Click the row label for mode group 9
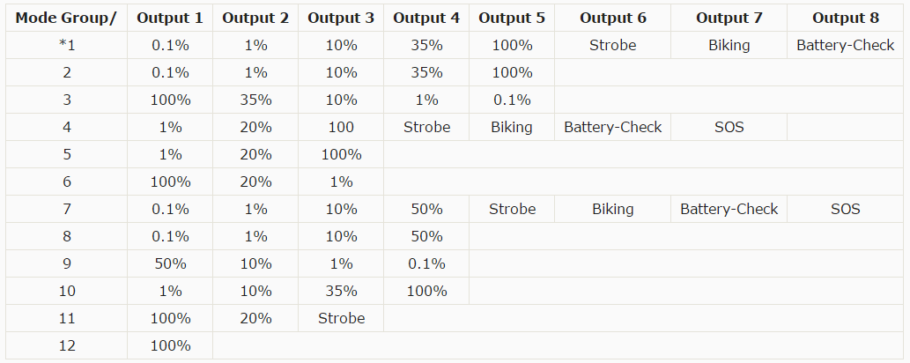 [x=66, y=263]
